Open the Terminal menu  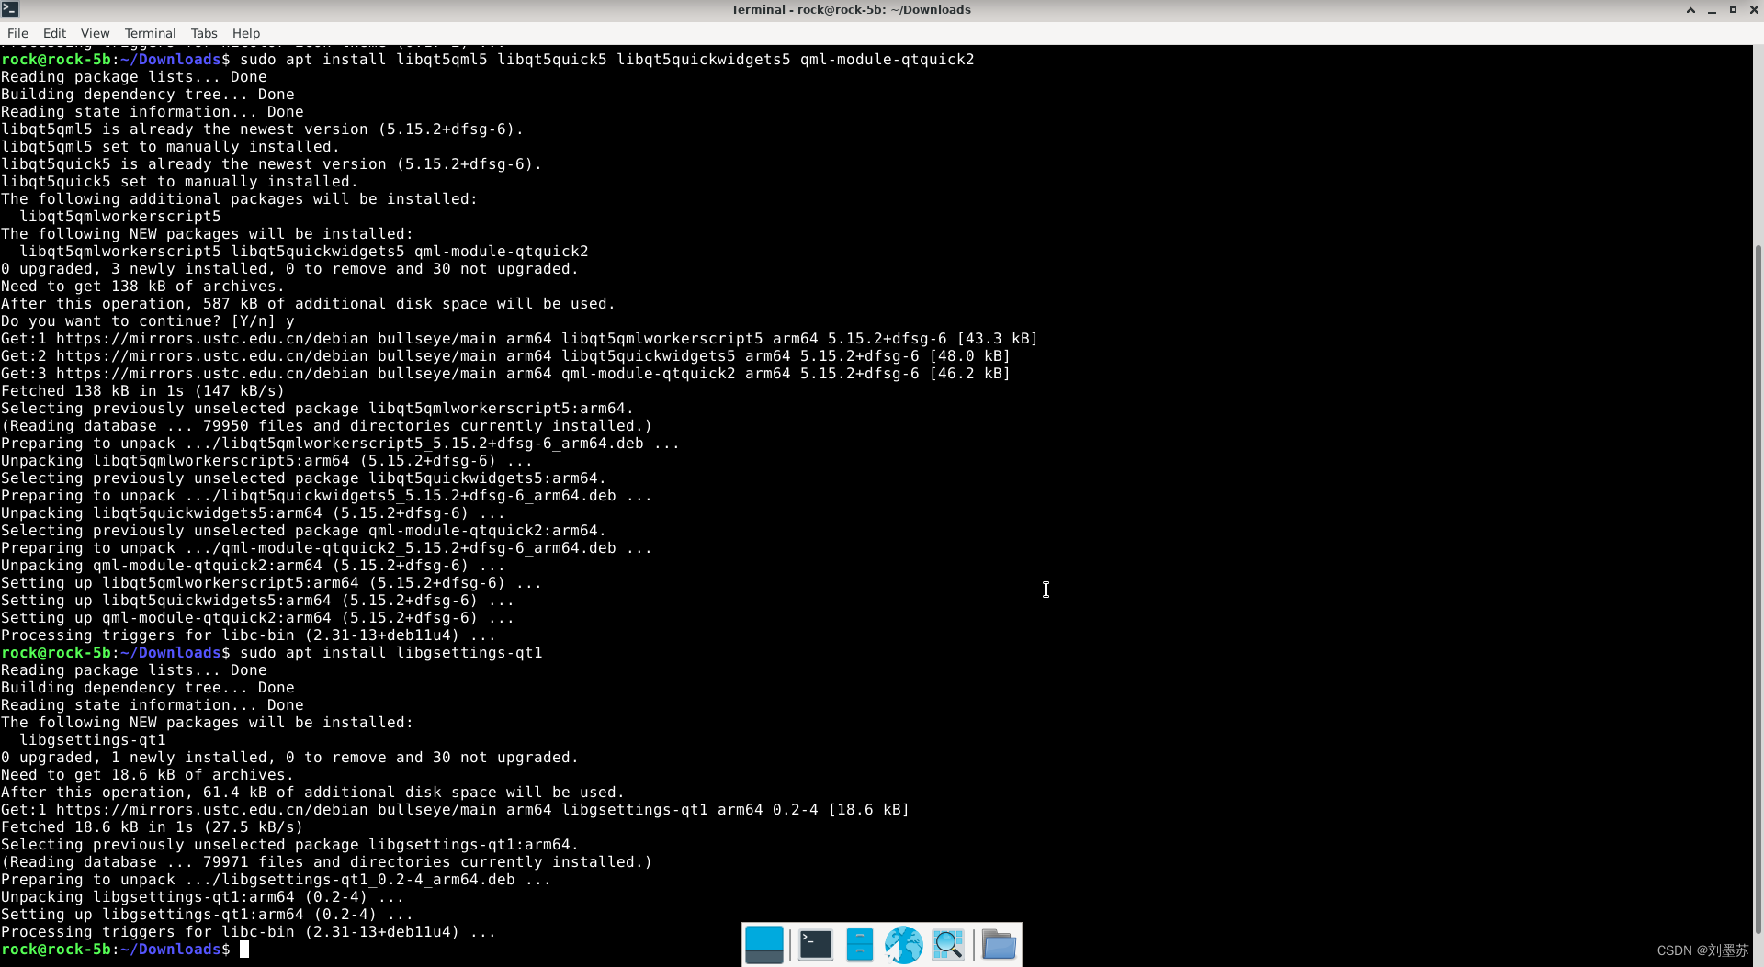click(150, 33)
